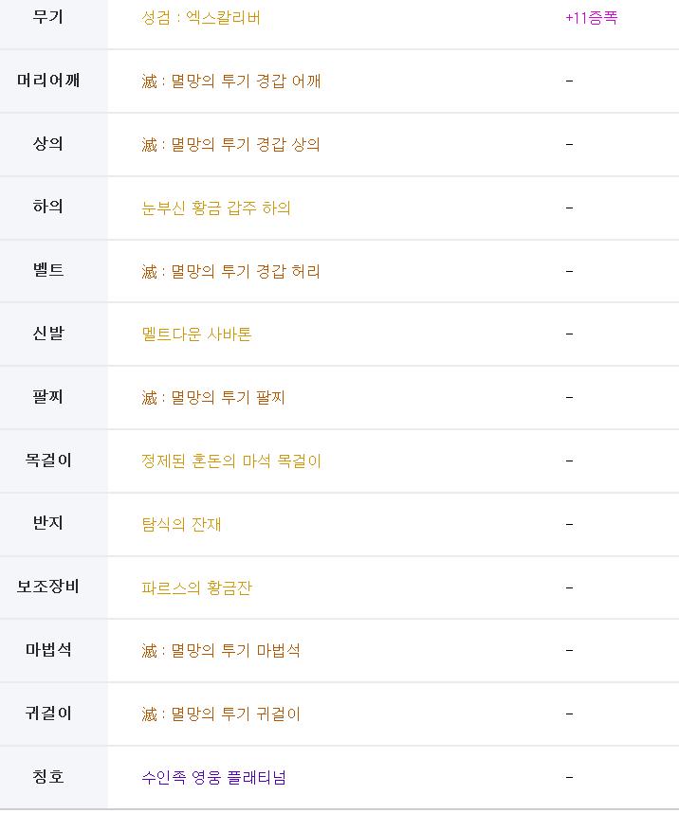Open 멸망의 투기 경갑 어깨 item
The image size is (679, 813).
coord(231,81)
